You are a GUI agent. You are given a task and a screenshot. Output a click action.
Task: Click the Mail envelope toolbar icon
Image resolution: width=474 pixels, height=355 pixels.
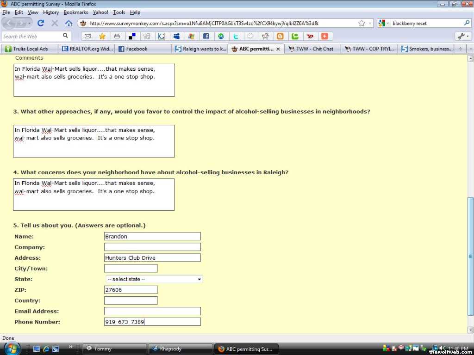tap(87, 36)
